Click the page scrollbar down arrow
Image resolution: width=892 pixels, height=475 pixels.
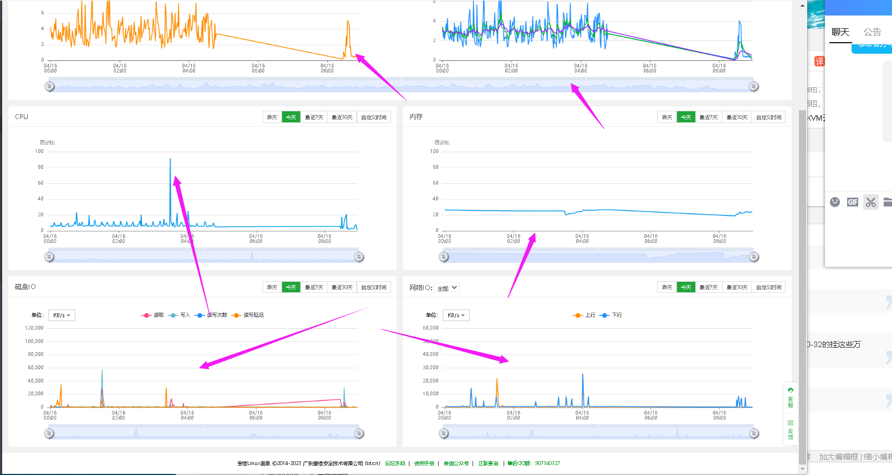click(803, 469)
